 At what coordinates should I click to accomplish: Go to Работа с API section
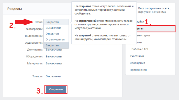[140, 49]
